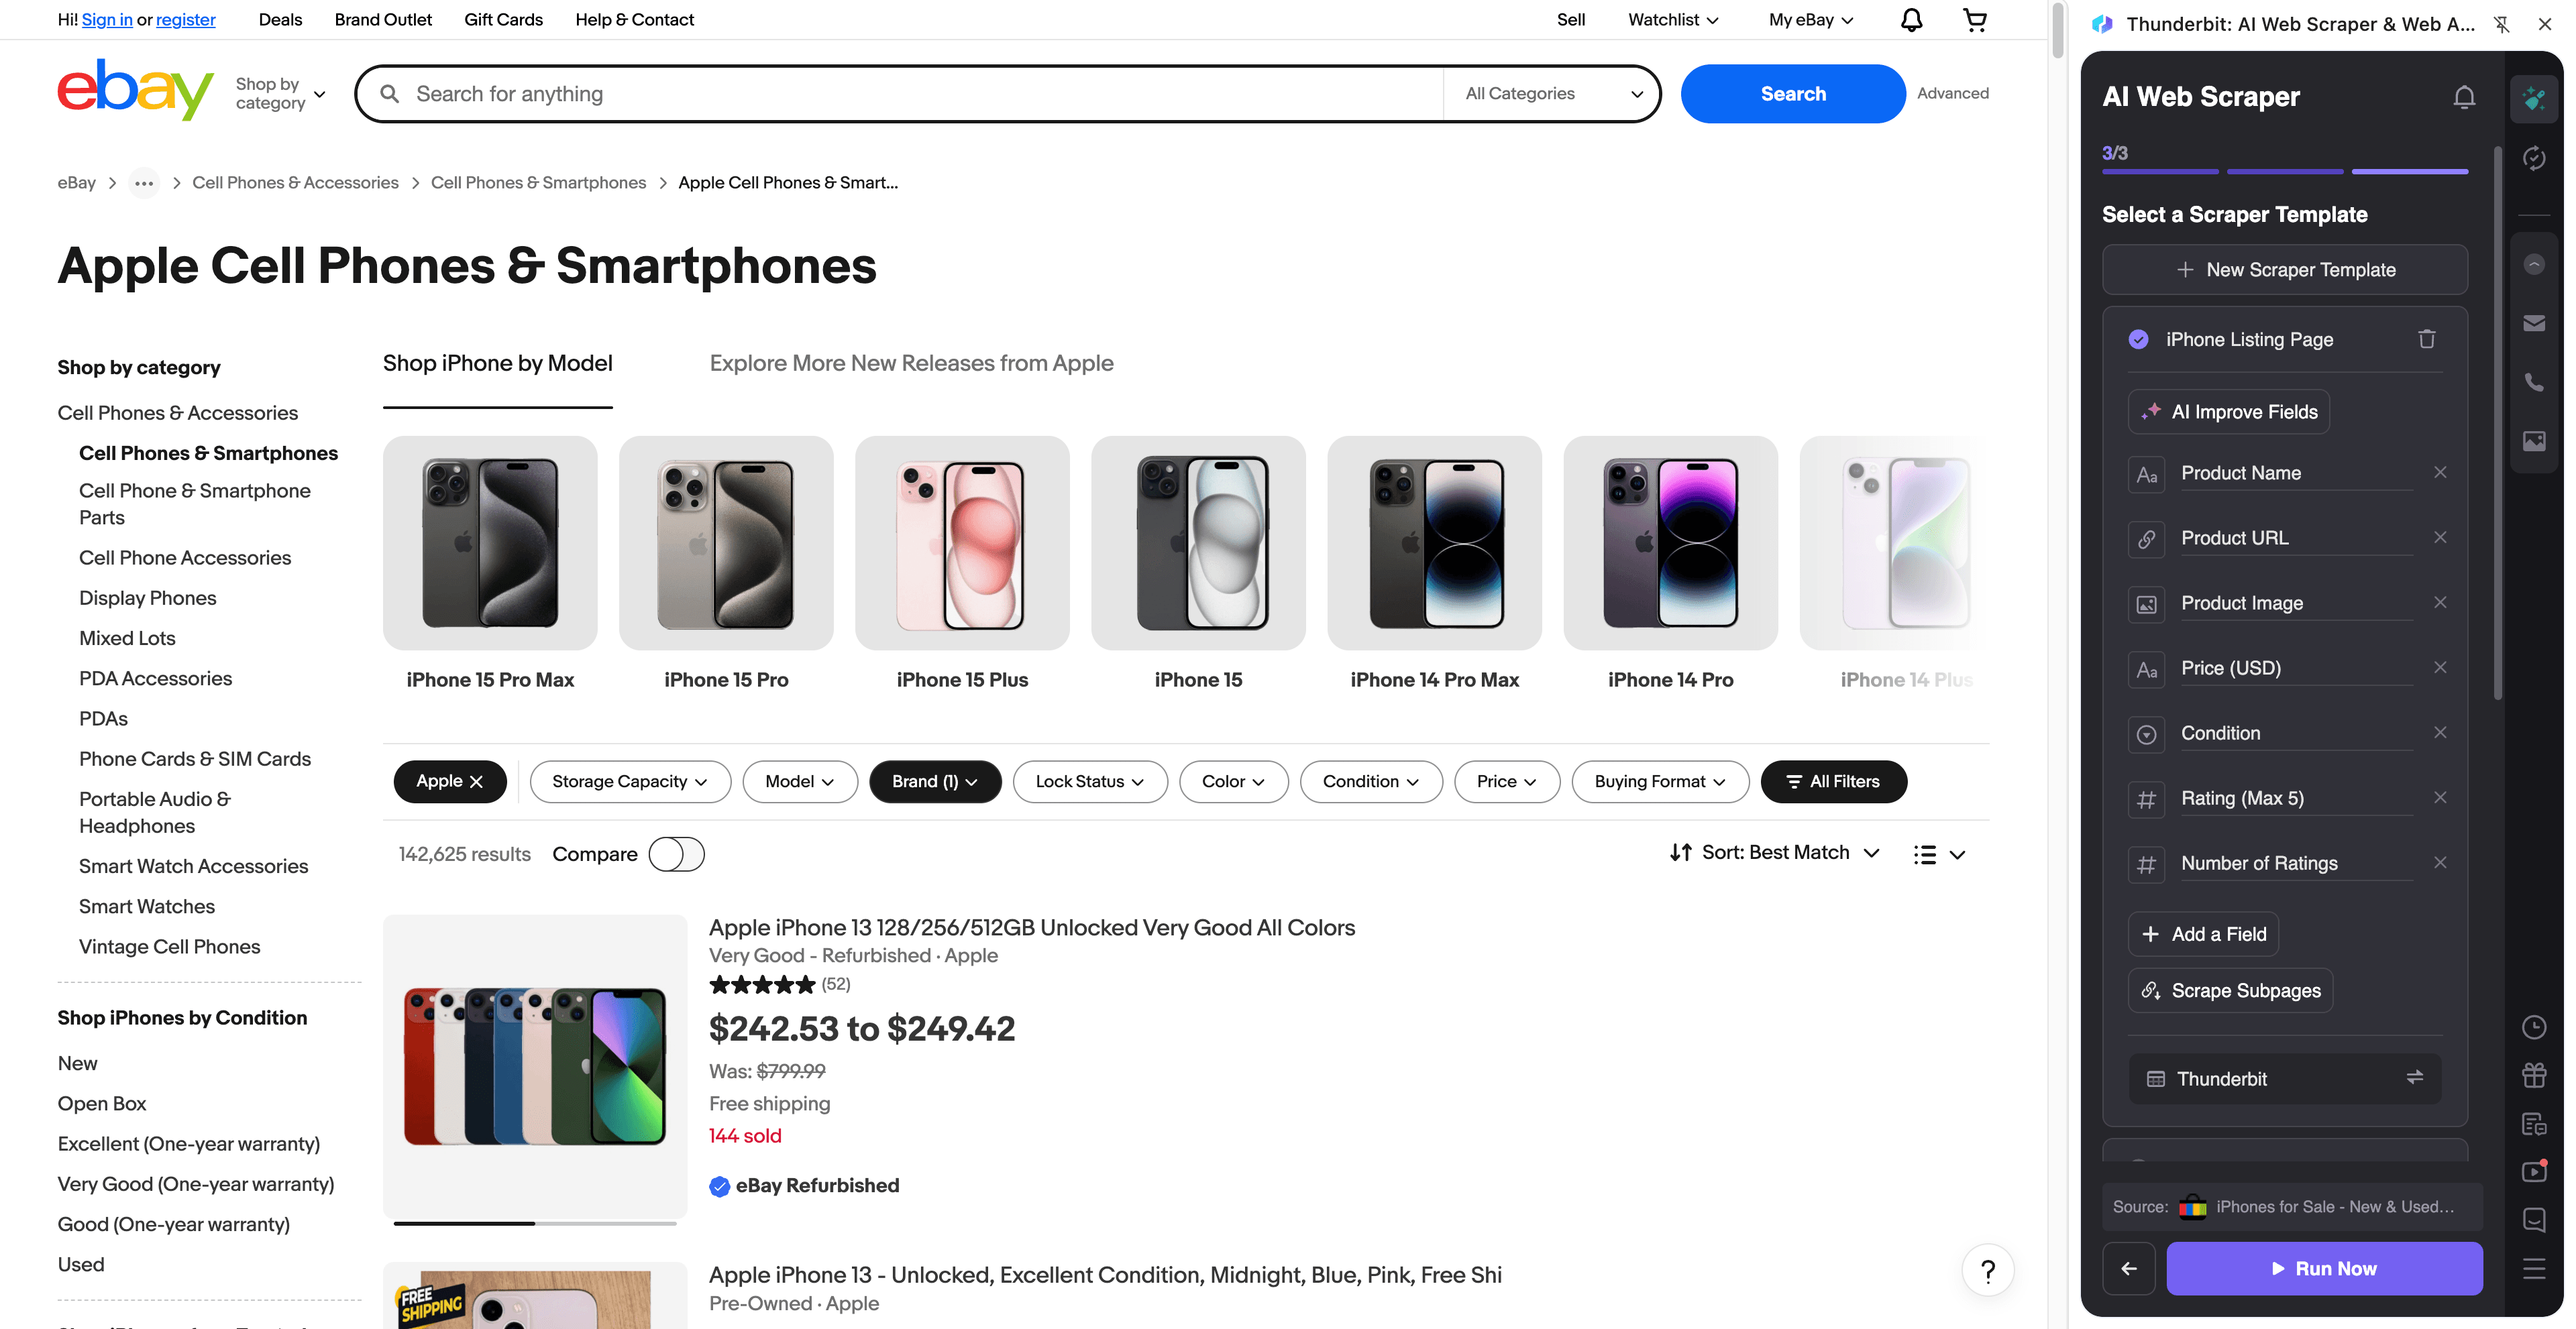Screen dimensions: 2576x1329
Task: Expand the Sort: Best Match dropdown
Action: tap(1773, 852)
